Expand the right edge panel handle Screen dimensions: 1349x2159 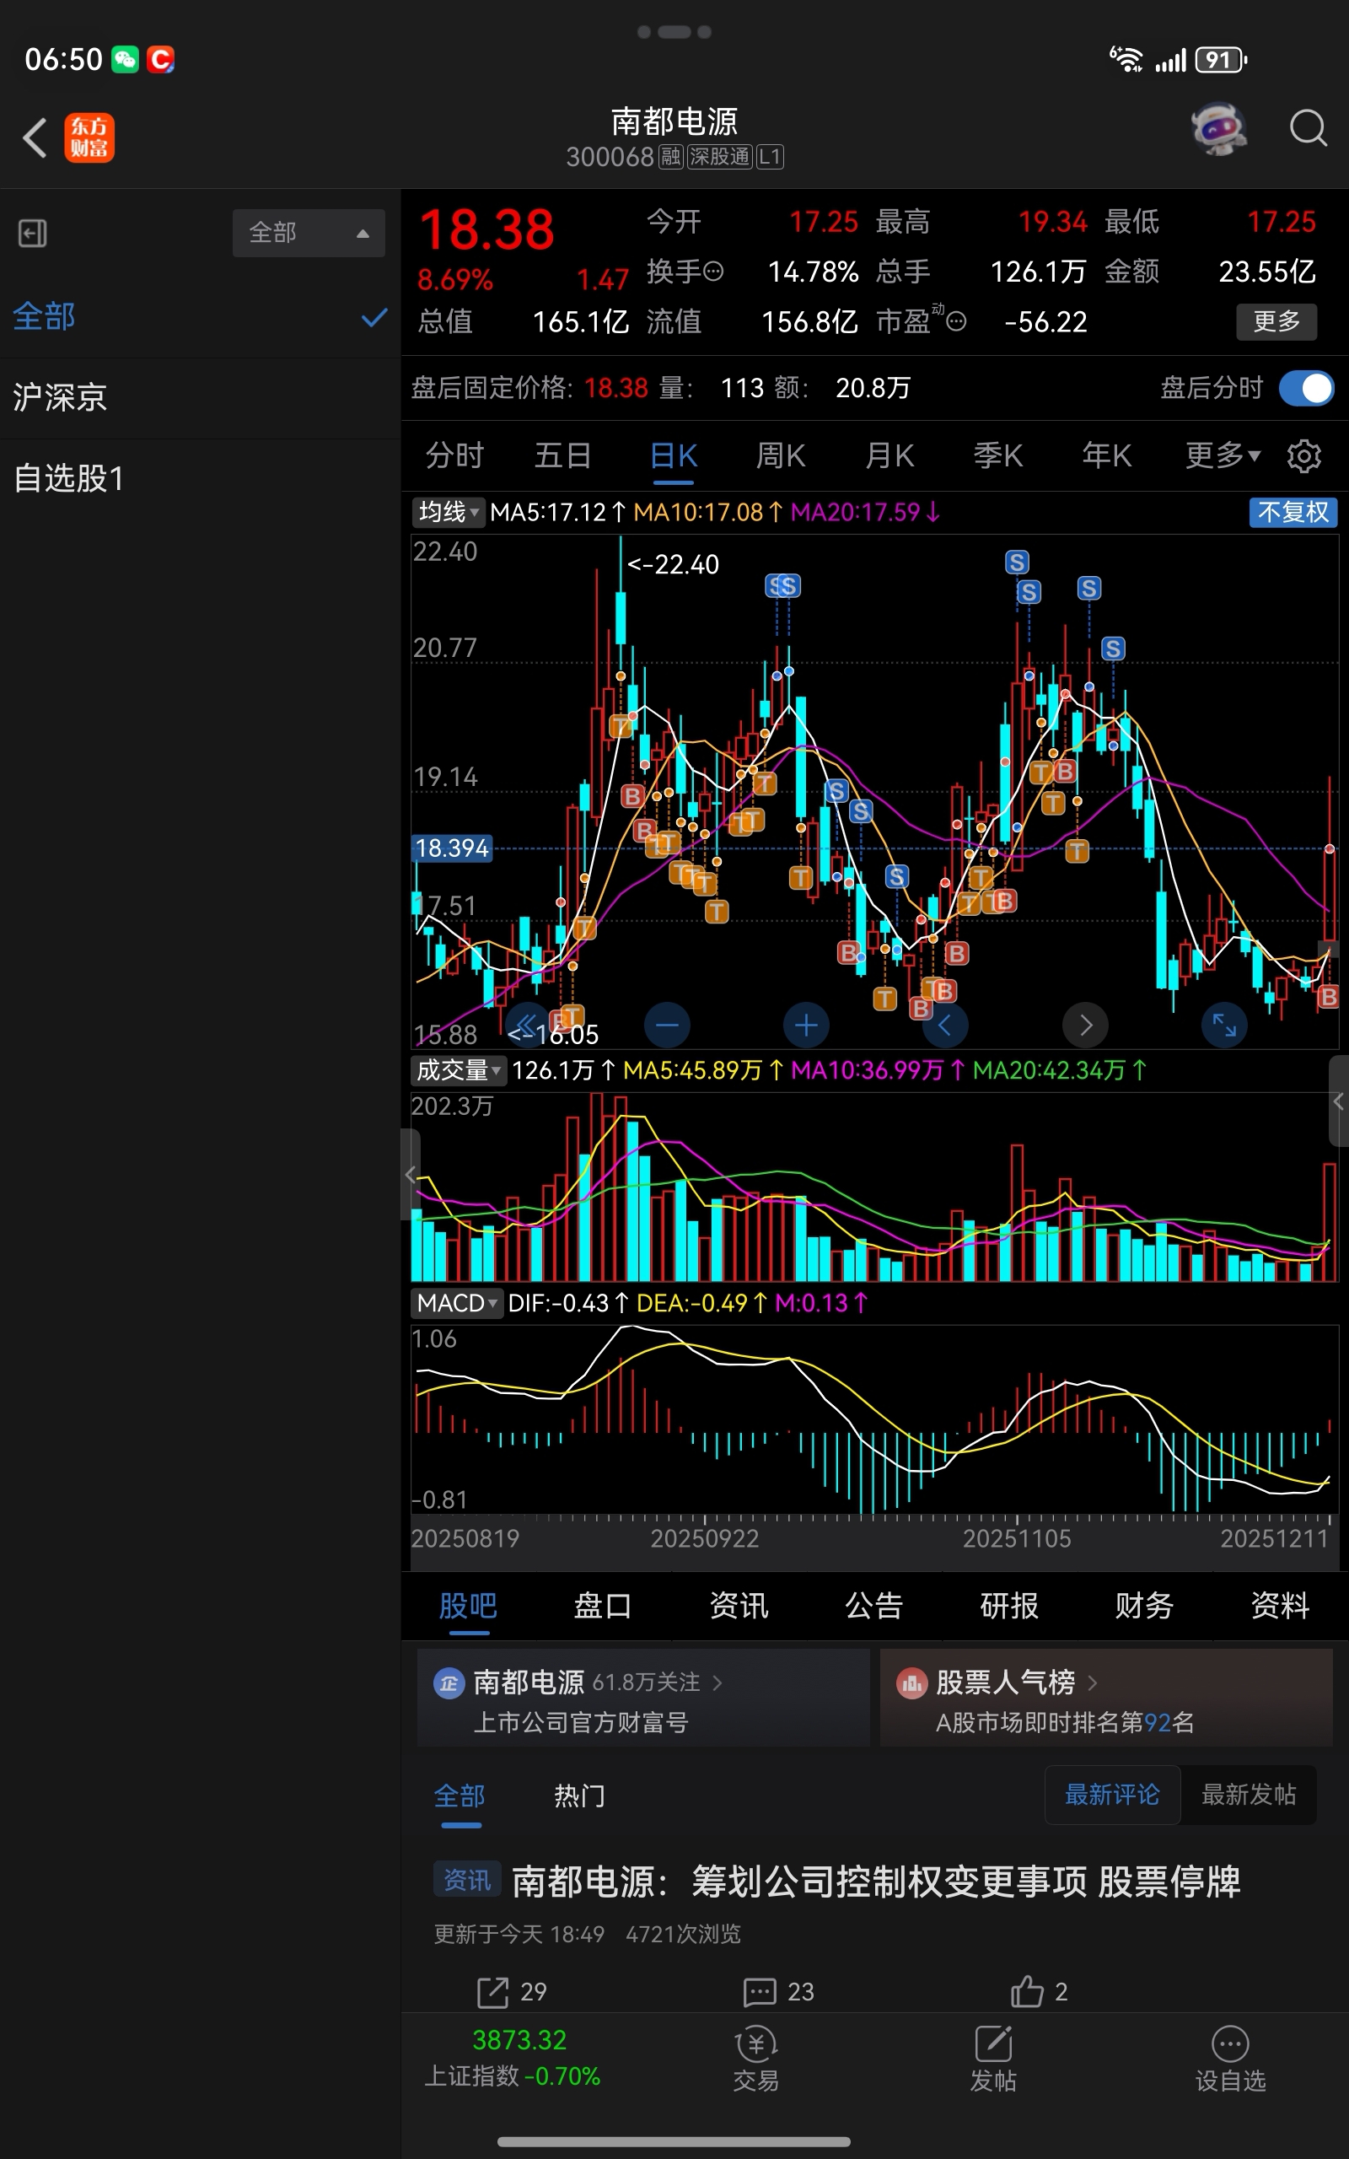point(1338,1101)
